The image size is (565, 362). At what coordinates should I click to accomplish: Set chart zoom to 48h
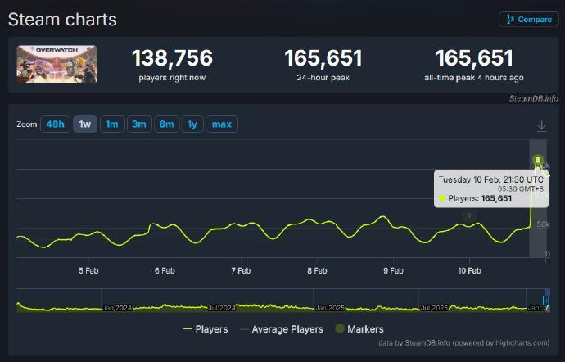(x=55, y=124)
